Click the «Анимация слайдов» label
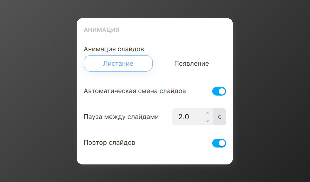 click(x=114, y=49)
